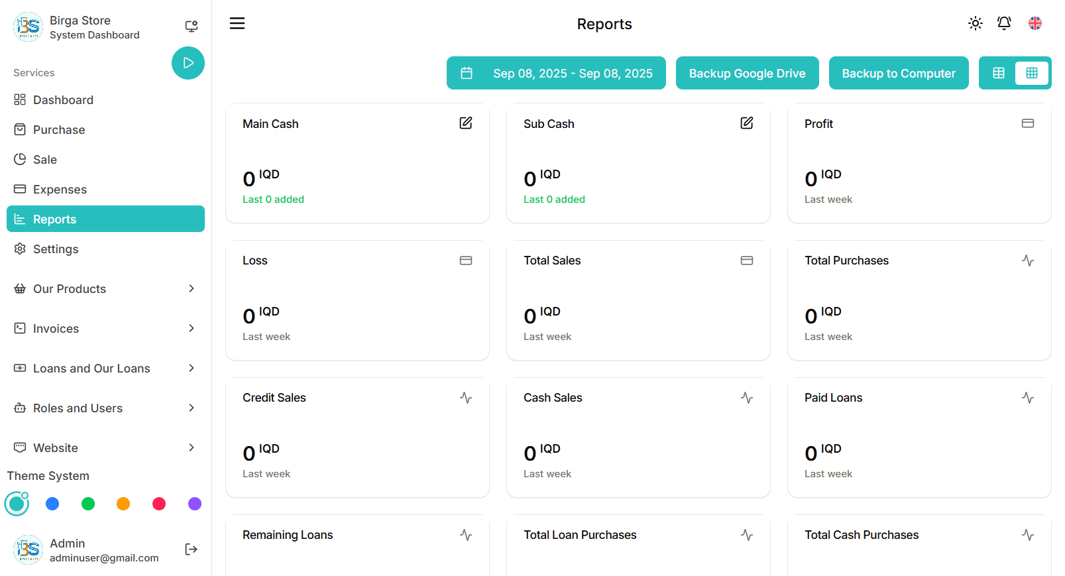Toggle light/dark mode sun icon
This screenshot has height=576, width=1065.
click(x=975, y=23)
